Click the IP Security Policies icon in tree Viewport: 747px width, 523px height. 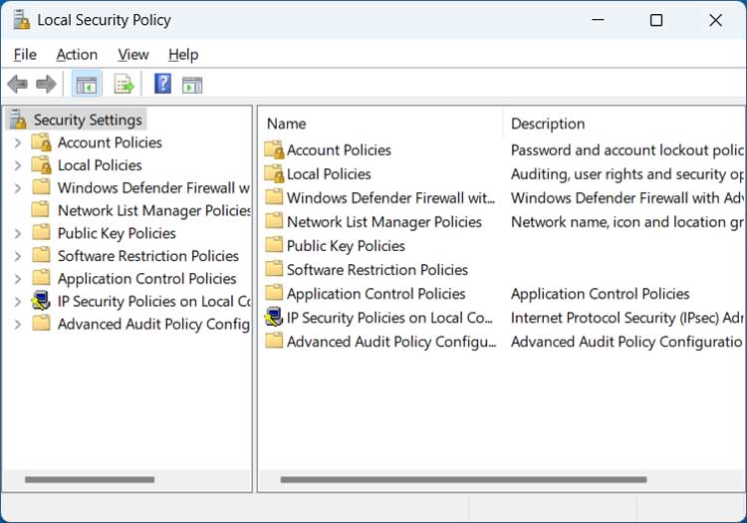tap(41, 301)
